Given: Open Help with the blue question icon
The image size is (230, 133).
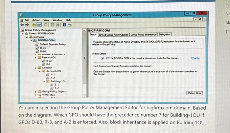Looking at the screenshot, I should point(64,25).
